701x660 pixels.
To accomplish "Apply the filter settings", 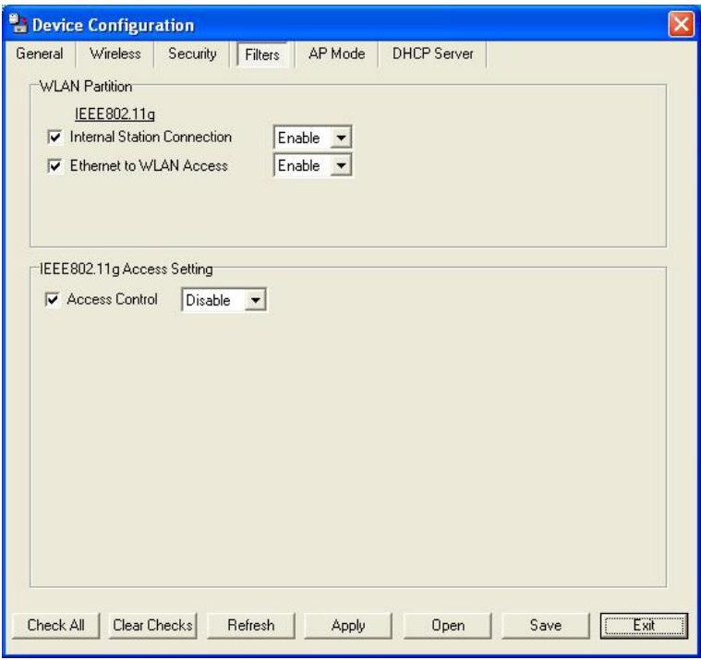I will click(348, 625).
